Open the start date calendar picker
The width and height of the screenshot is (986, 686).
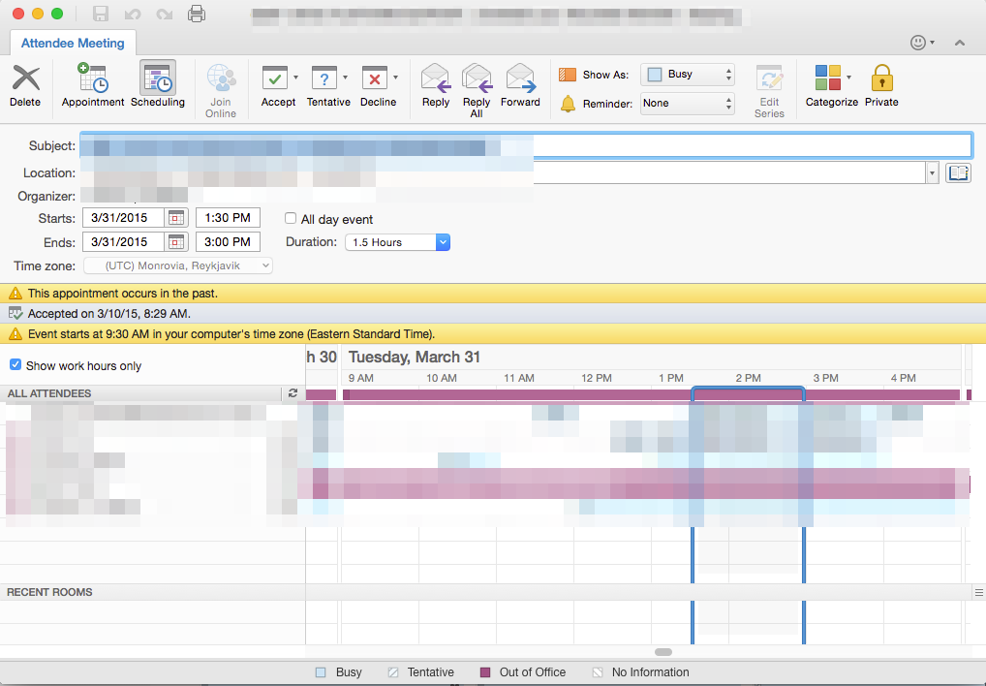pos(176,218)
